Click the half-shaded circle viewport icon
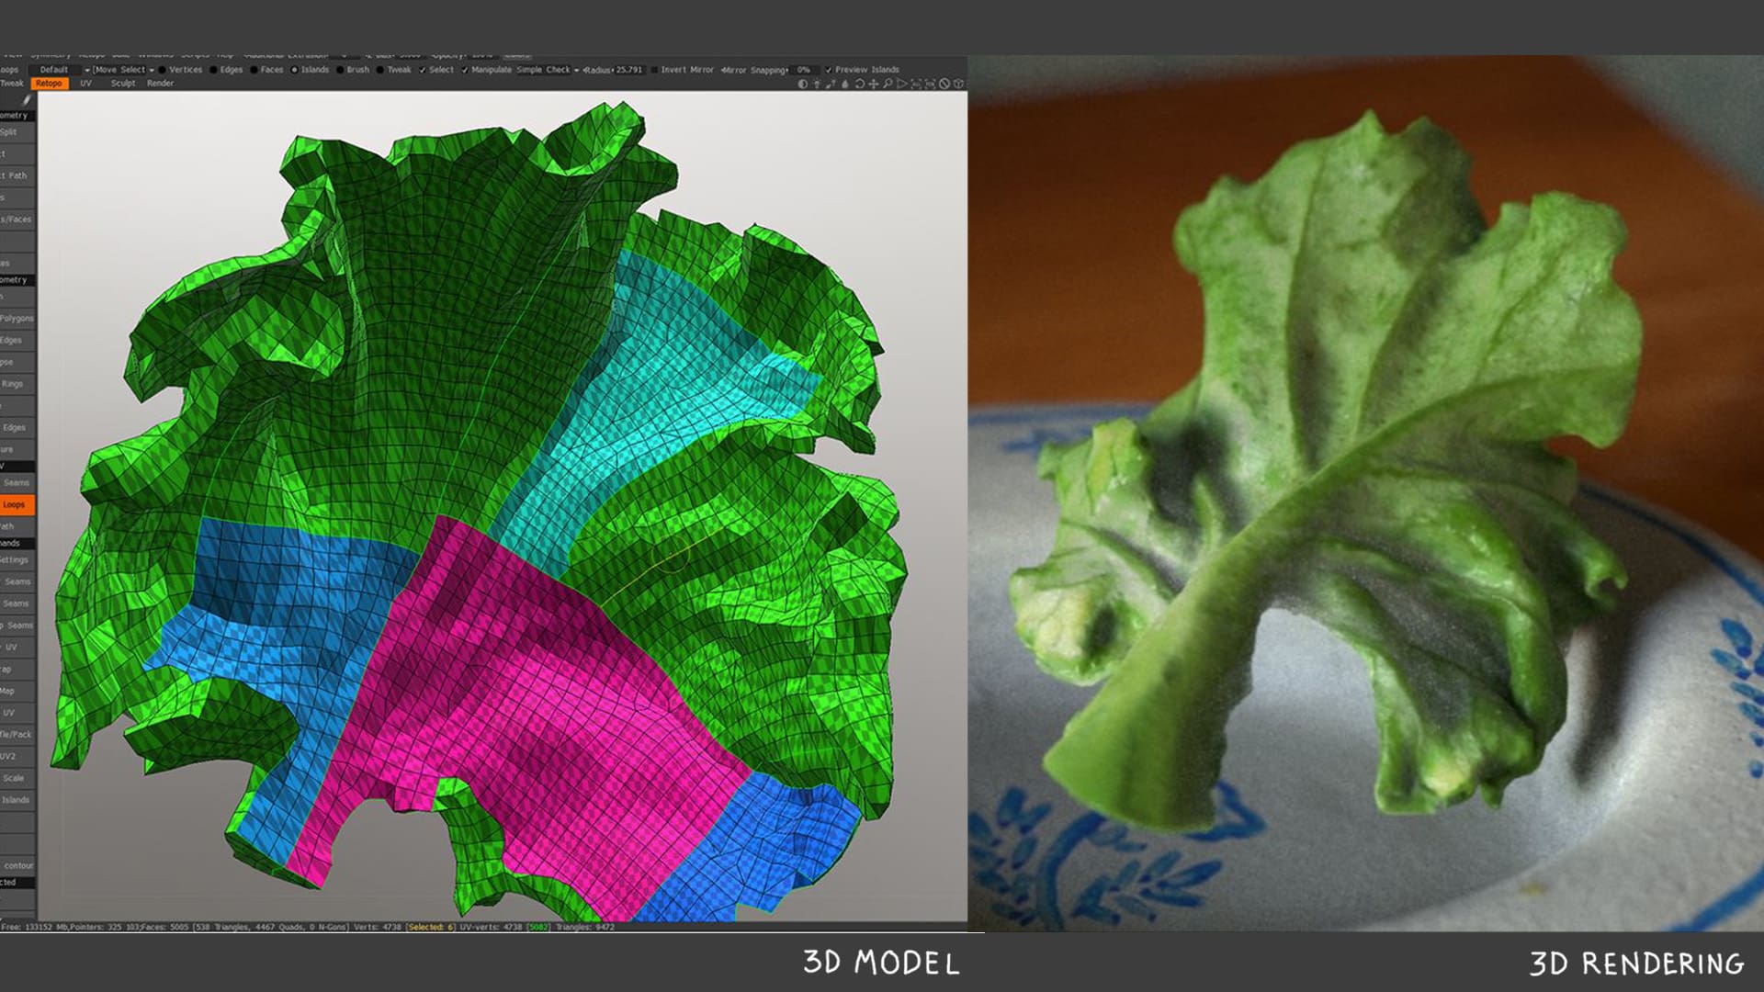1764x992 pixels. (803, 84)
